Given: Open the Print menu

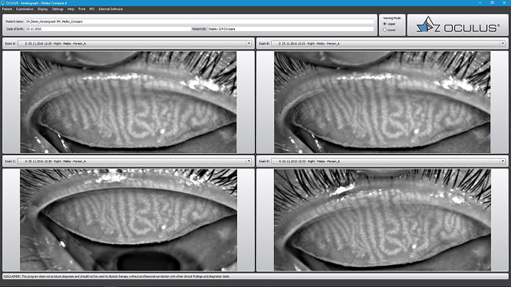Looking at the screenshot, I should [x=82, y=9].
